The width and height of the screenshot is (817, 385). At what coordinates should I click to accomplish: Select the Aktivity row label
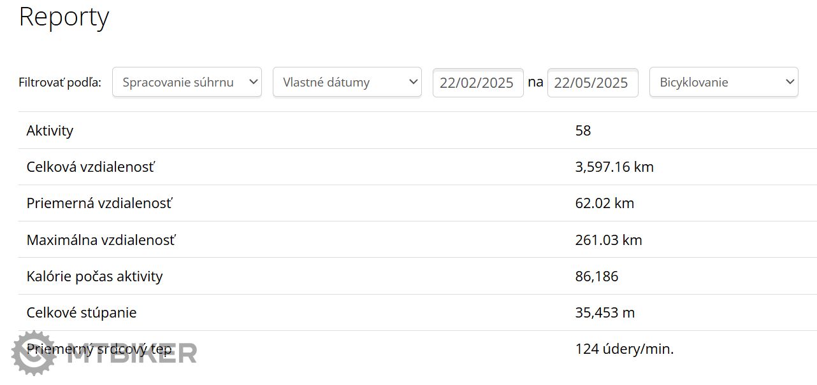coord(50,130)
